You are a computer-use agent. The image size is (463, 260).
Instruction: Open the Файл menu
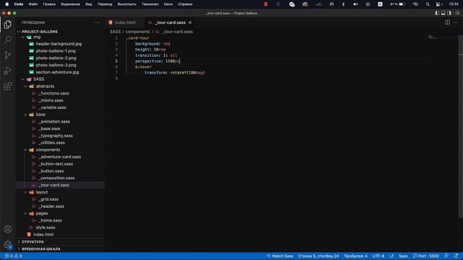pos(33,4)
